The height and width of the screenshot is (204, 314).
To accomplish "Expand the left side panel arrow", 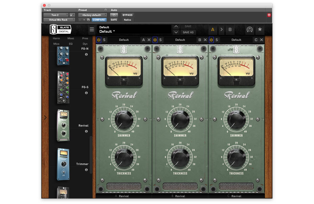I will [x=45, y=118].
